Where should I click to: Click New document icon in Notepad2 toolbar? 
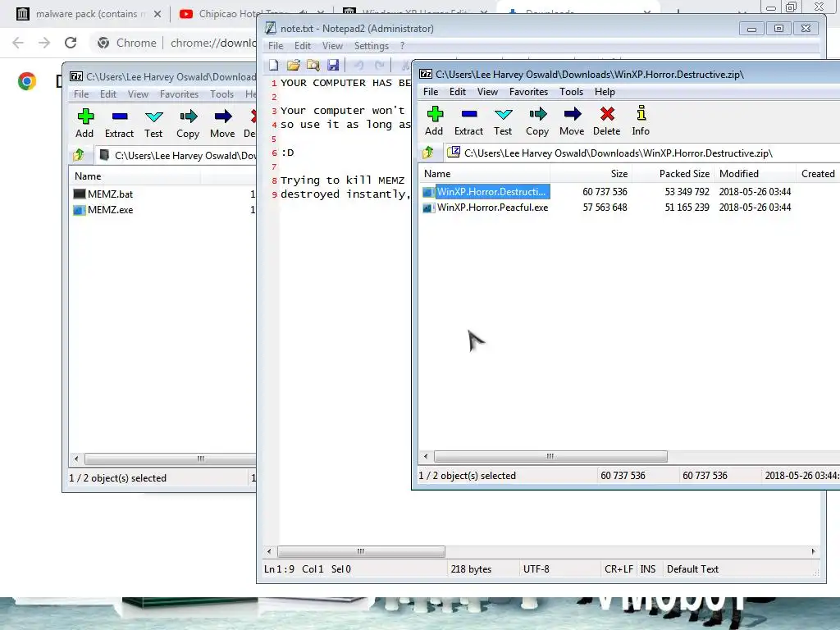pyautogui.click(x=274, y=66)
